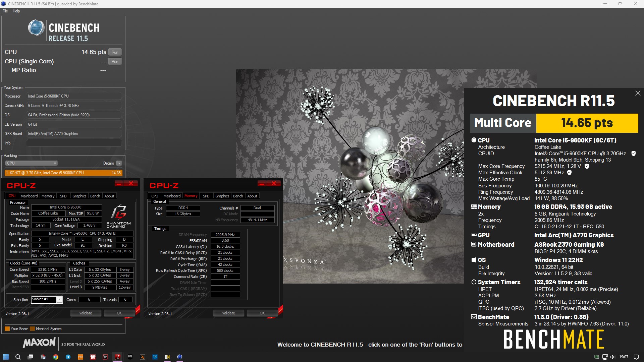Screen dimensions: 644x362
Task: Open the Cinebench Help menu
Action: tap(16, 11)
